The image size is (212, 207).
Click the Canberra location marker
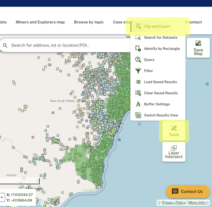point(90,150)
